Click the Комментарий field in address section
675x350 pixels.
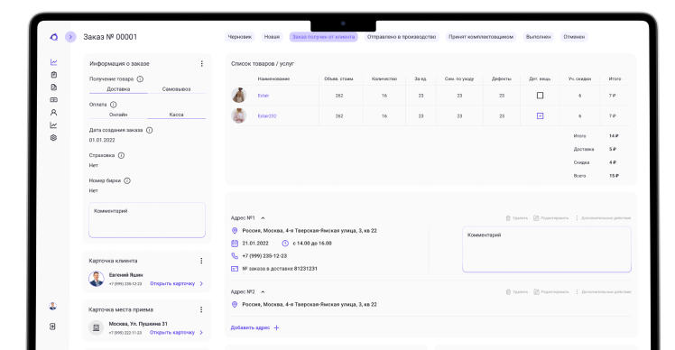pos(547,249)
